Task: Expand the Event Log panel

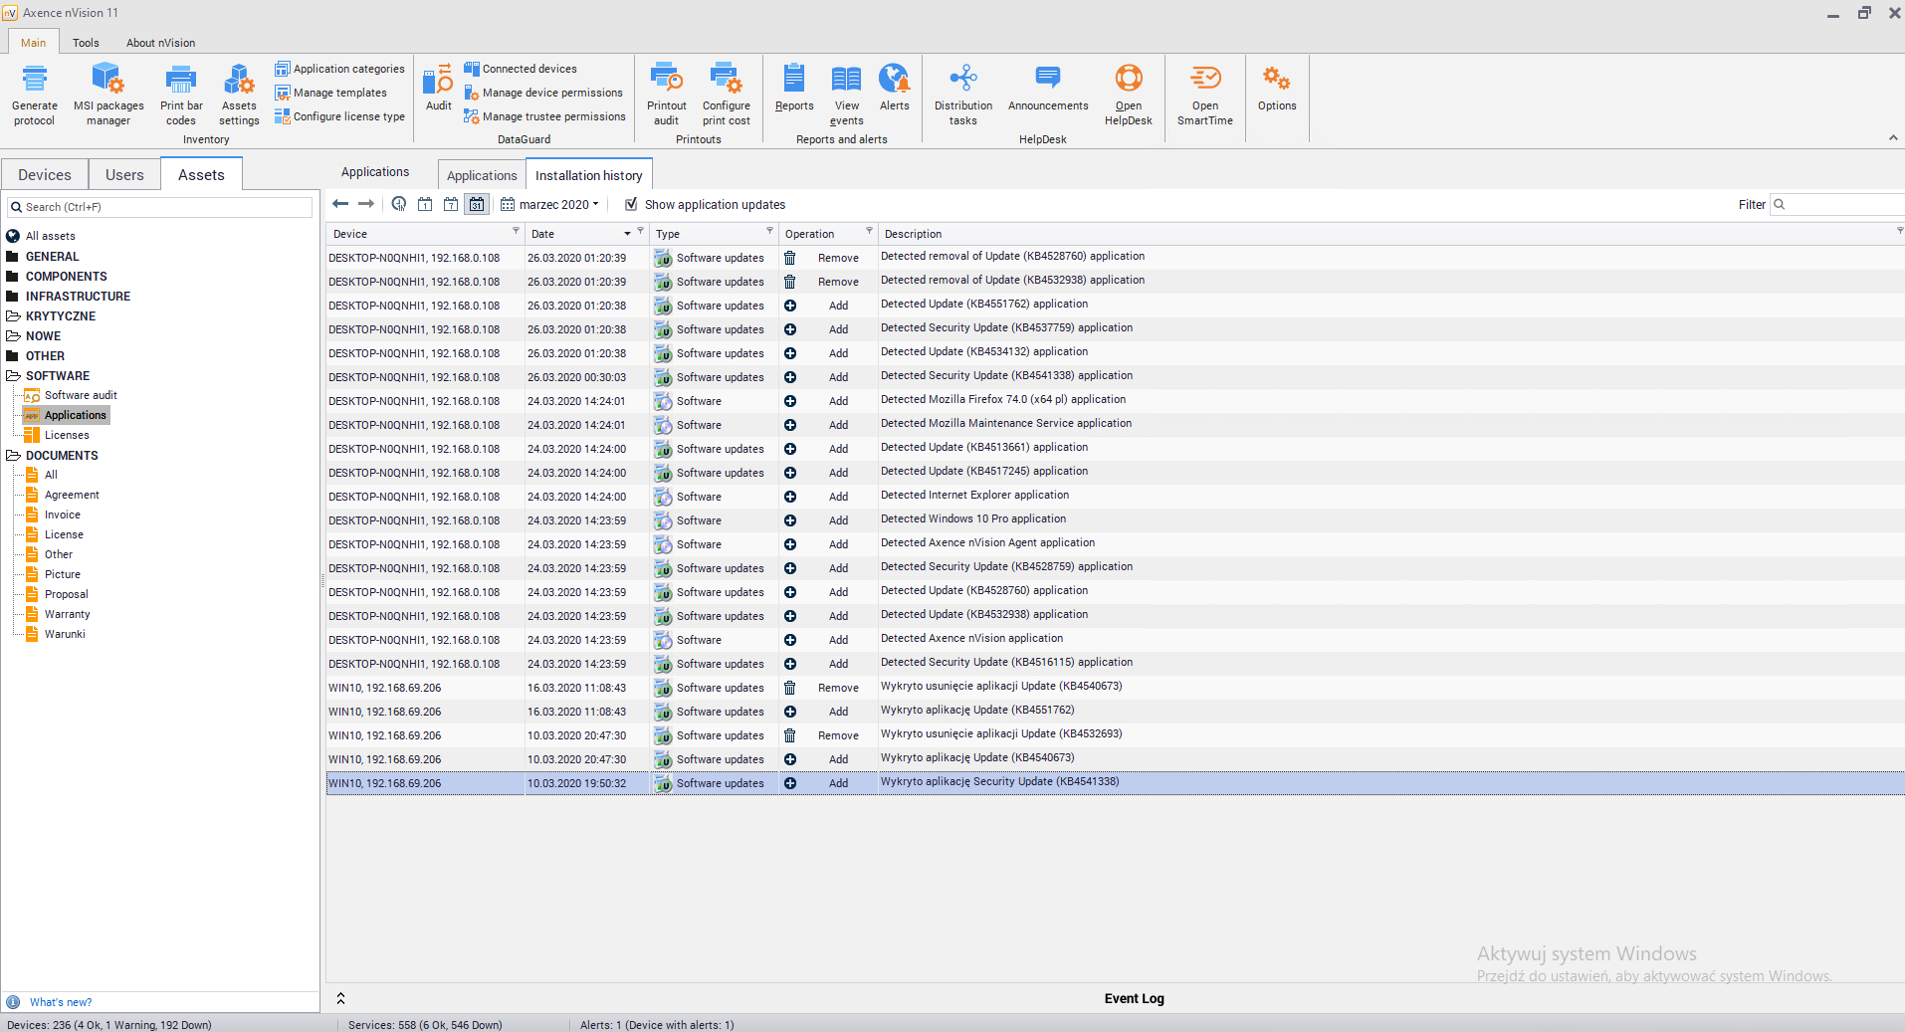Action: [340, 998]
